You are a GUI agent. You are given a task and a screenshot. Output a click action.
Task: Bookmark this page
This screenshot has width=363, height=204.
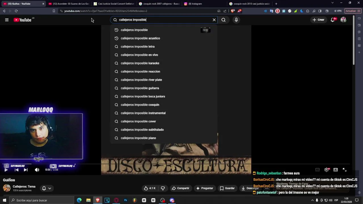click(54, 11)
